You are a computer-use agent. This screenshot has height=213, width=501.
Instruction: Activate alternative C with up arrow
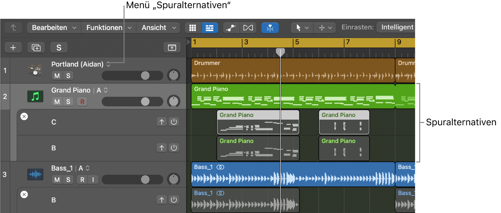[x=162, y=122]
